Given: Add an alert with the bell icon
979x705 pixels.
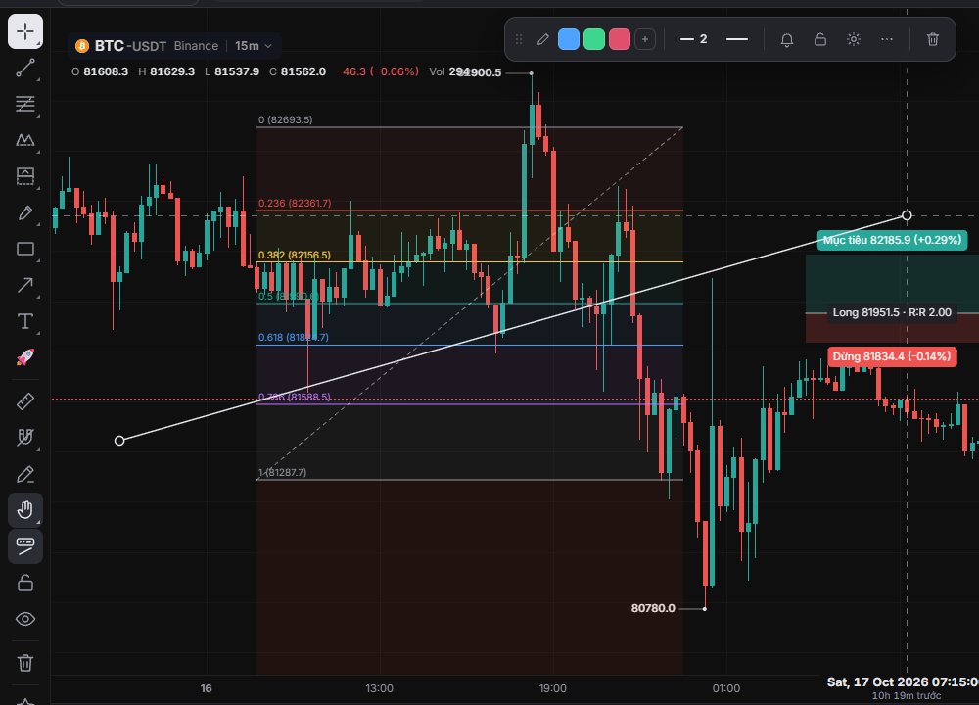Looking at the screenshot, I should [787, 39].
